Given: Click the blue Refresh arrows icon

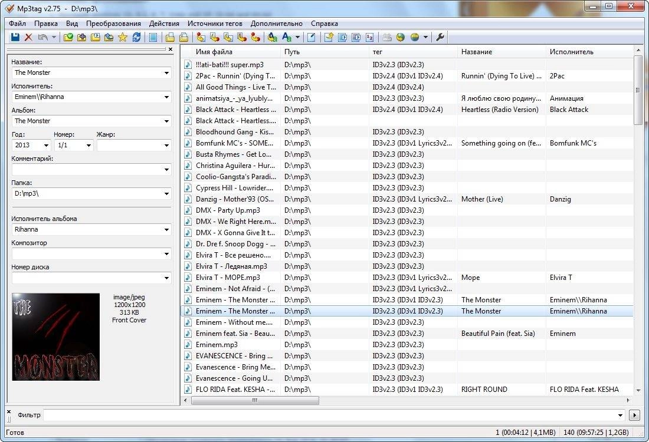Looking at the screenshot, I should click(x=136, y=37).
